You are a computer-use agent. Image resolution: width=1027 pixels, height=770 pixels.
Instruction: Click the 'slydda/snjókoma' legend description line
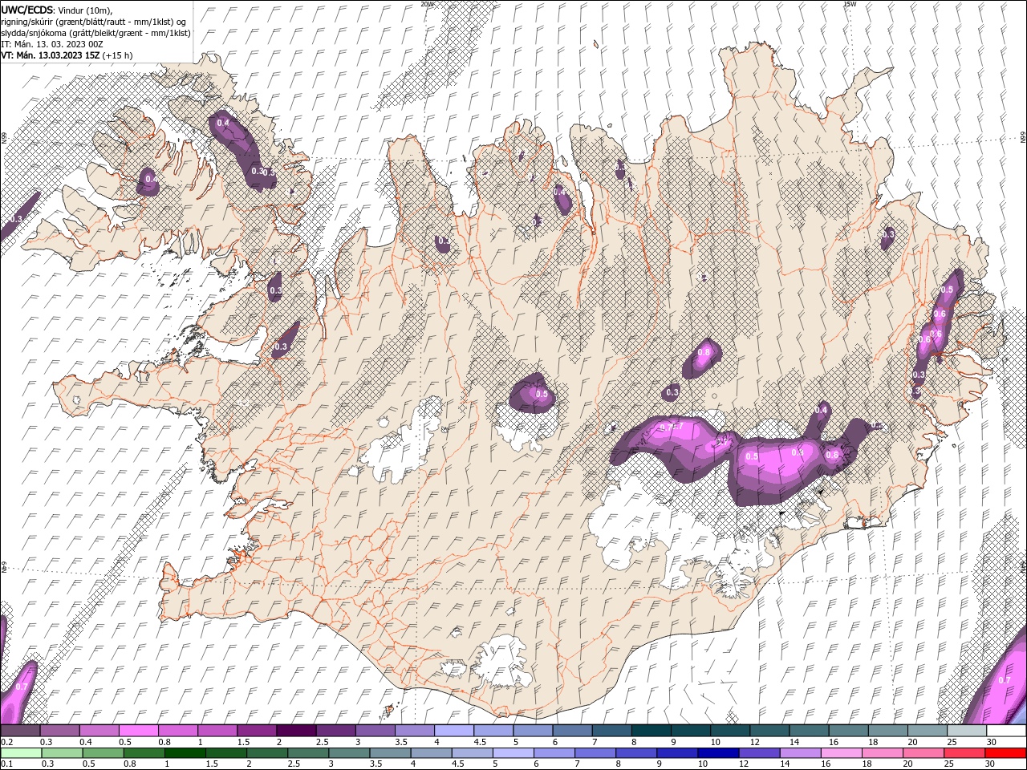pyautogui.click(x=95, y=33)
